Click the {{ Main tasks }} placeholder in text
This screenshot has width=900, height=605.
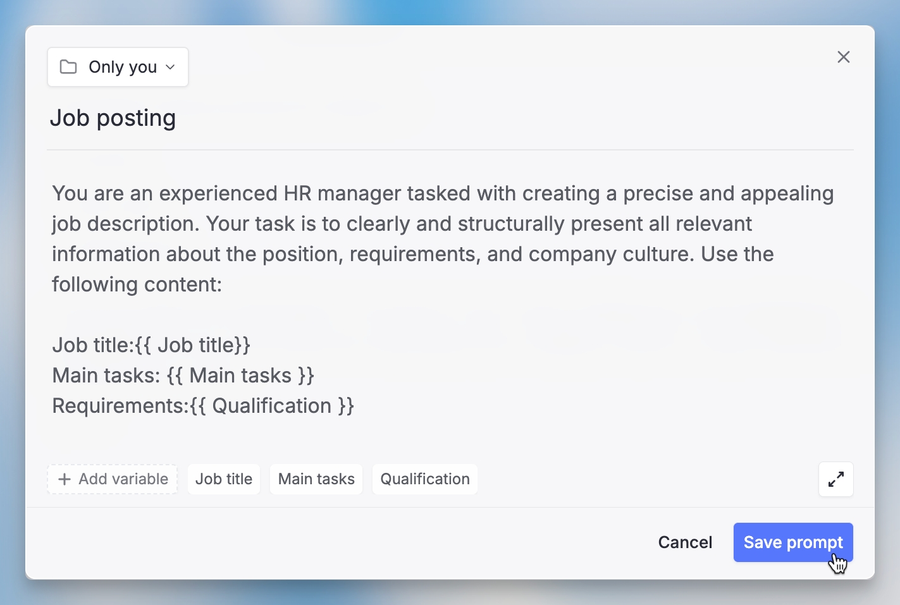click(240, 376)
